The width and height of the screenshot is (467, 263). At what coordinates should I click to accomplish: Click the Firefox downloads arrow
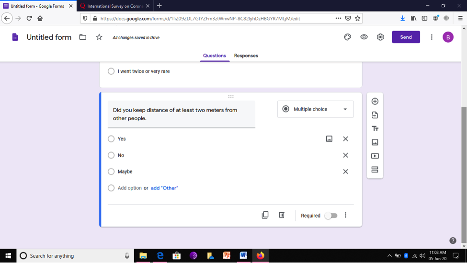tap(402, 19)
